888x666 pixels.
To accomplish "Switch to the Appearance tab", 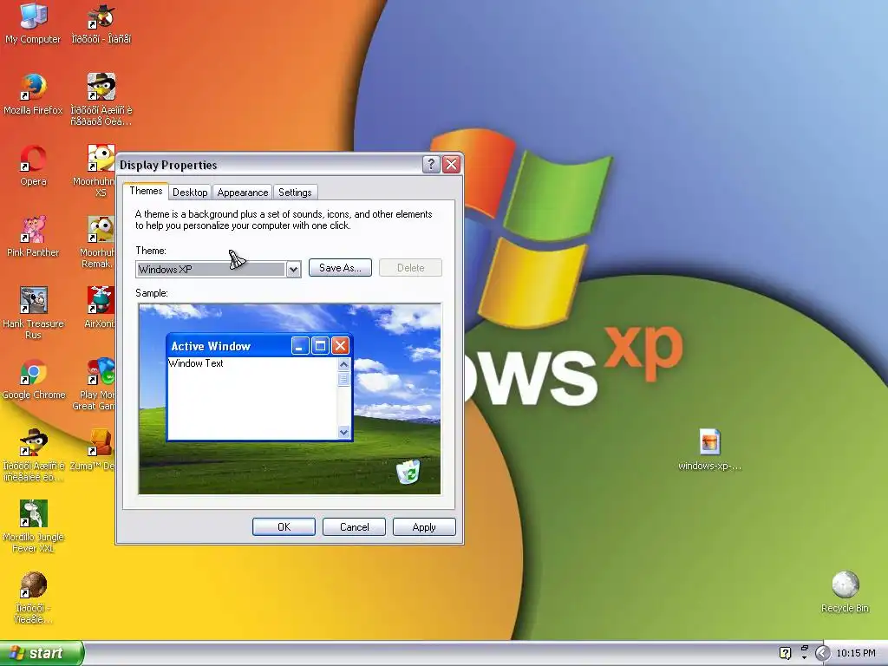I will point(243,193).
